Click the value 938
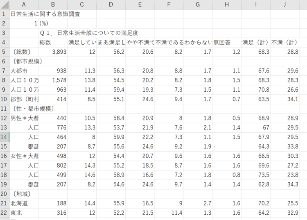This screenshot has height=220, width=307. (62, 71)
